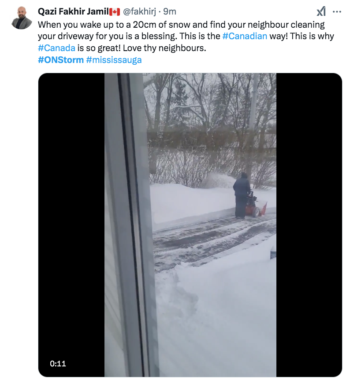This screenshot has height=384, width=350.
Task: Click the Canadian flag emoji beside name
Action: 115,11
